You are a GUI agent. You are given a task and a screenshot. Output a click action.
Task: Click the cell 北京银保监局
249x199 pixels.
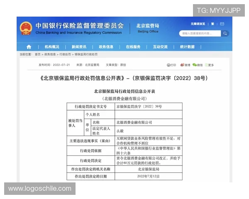click(149, 169)
